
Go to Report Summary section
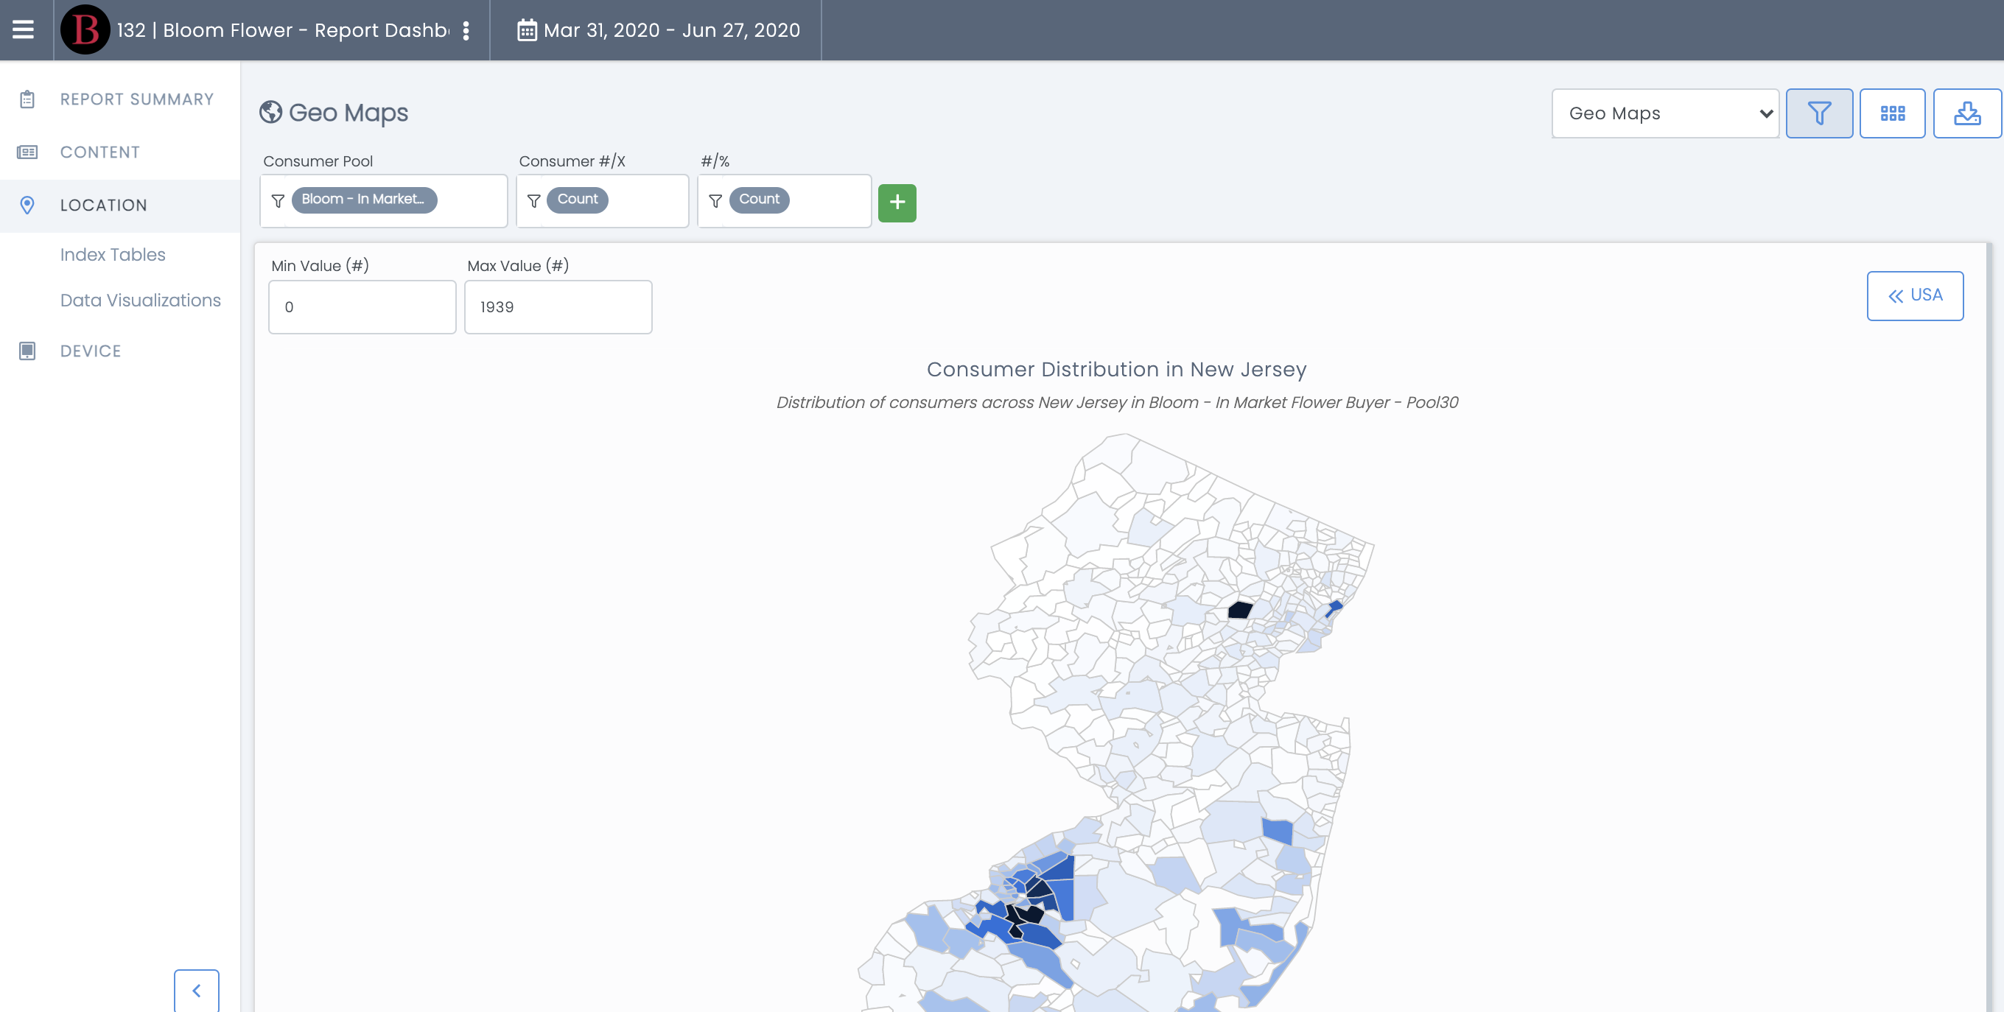tap(137, 99)
